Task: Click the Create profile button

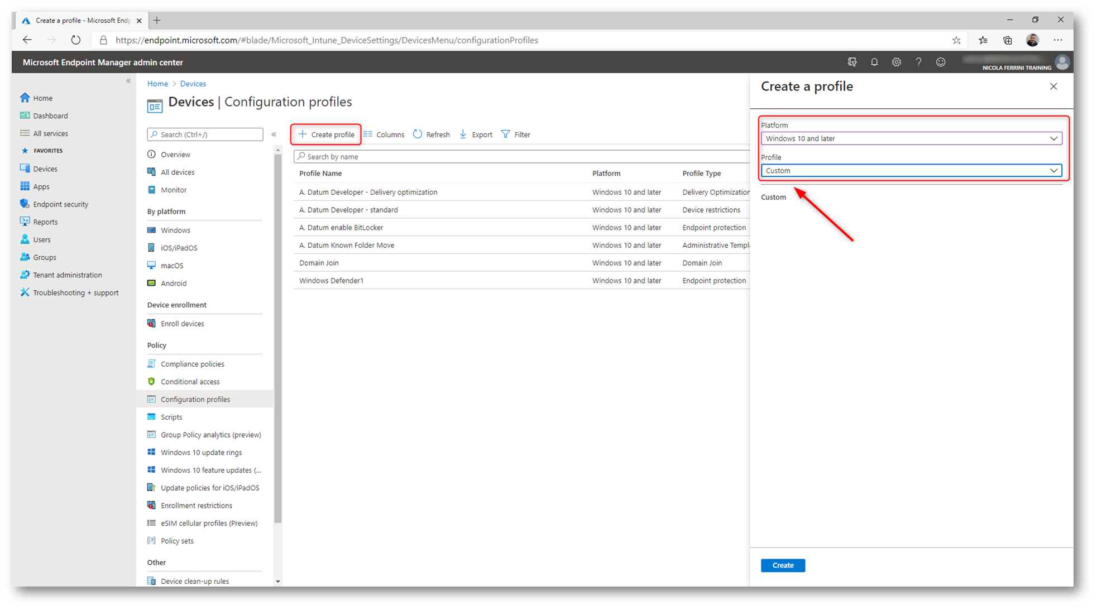Action: pos(327,135)
